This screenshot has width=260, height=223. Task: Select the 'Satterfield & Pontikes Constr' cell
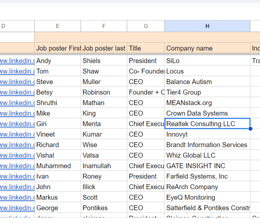point(207,208)
